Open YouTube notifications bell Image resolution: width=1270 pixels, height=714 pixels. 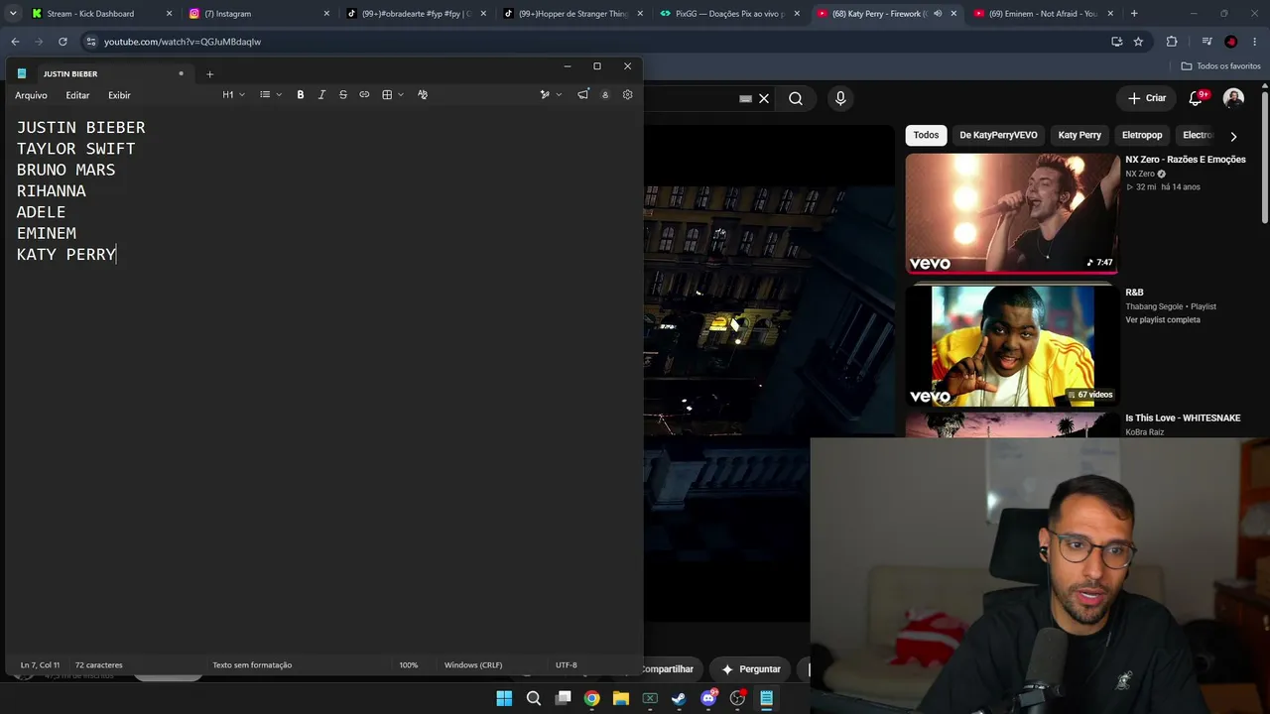pos(1197,98)
